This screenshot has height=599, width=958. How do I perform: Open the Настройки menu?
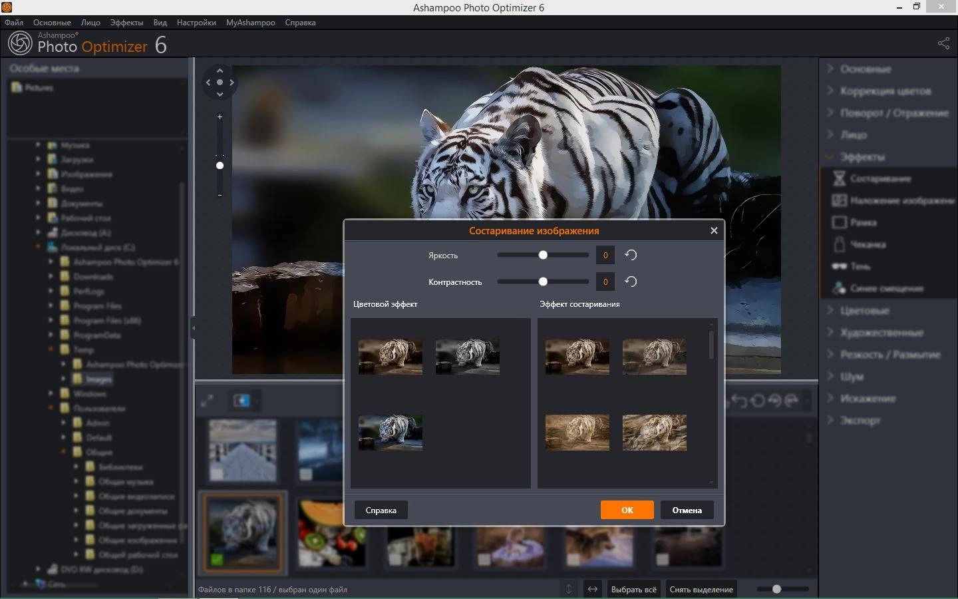tap(196, 22)
